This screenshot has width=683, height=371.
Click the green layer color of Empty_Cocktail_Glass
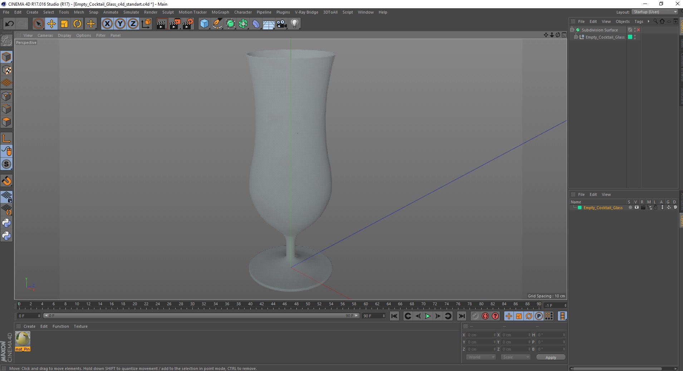coord(579,208)
